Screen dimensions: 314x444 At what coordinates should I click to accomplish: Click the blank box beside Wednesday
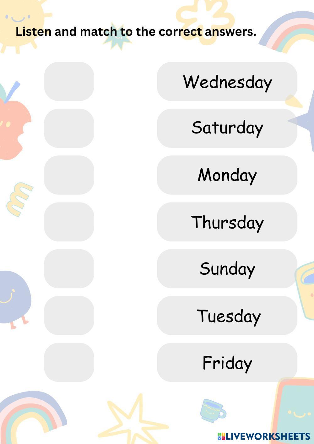[x=69, y=82]
